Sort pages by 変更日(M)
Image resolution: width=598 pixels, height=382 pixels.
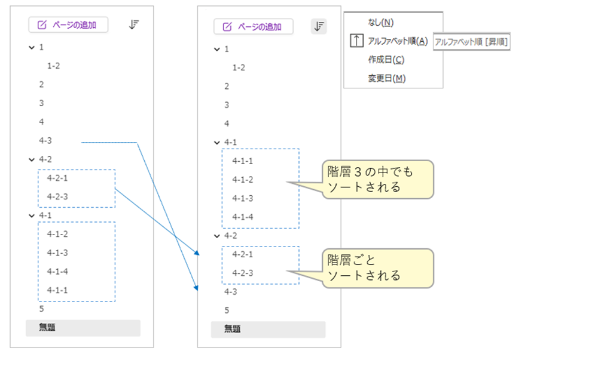[386, 78]
